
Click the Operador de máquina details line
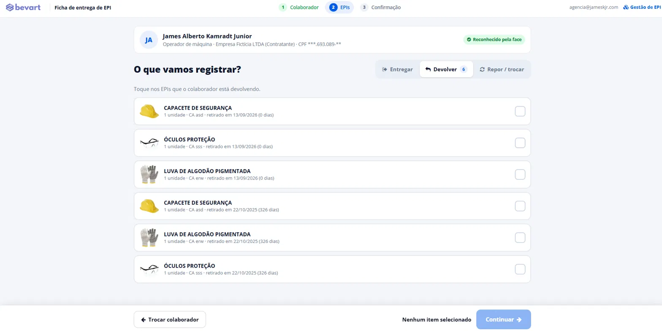(x=252, y=44)
